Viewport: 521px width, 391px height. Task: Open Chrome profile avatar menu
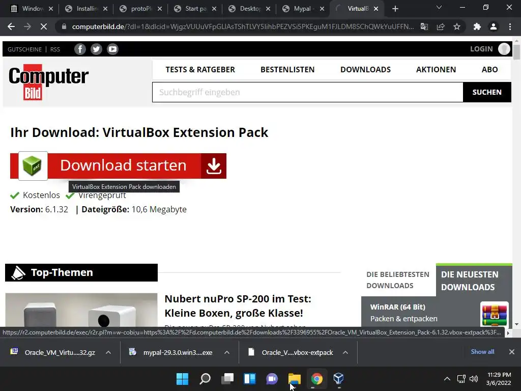tap(494, 26)
